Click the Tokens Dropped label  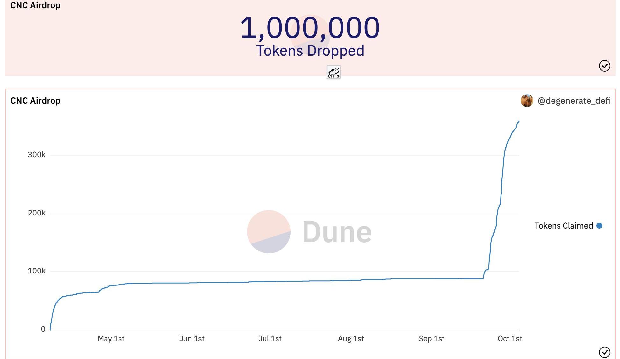[310, 51]
